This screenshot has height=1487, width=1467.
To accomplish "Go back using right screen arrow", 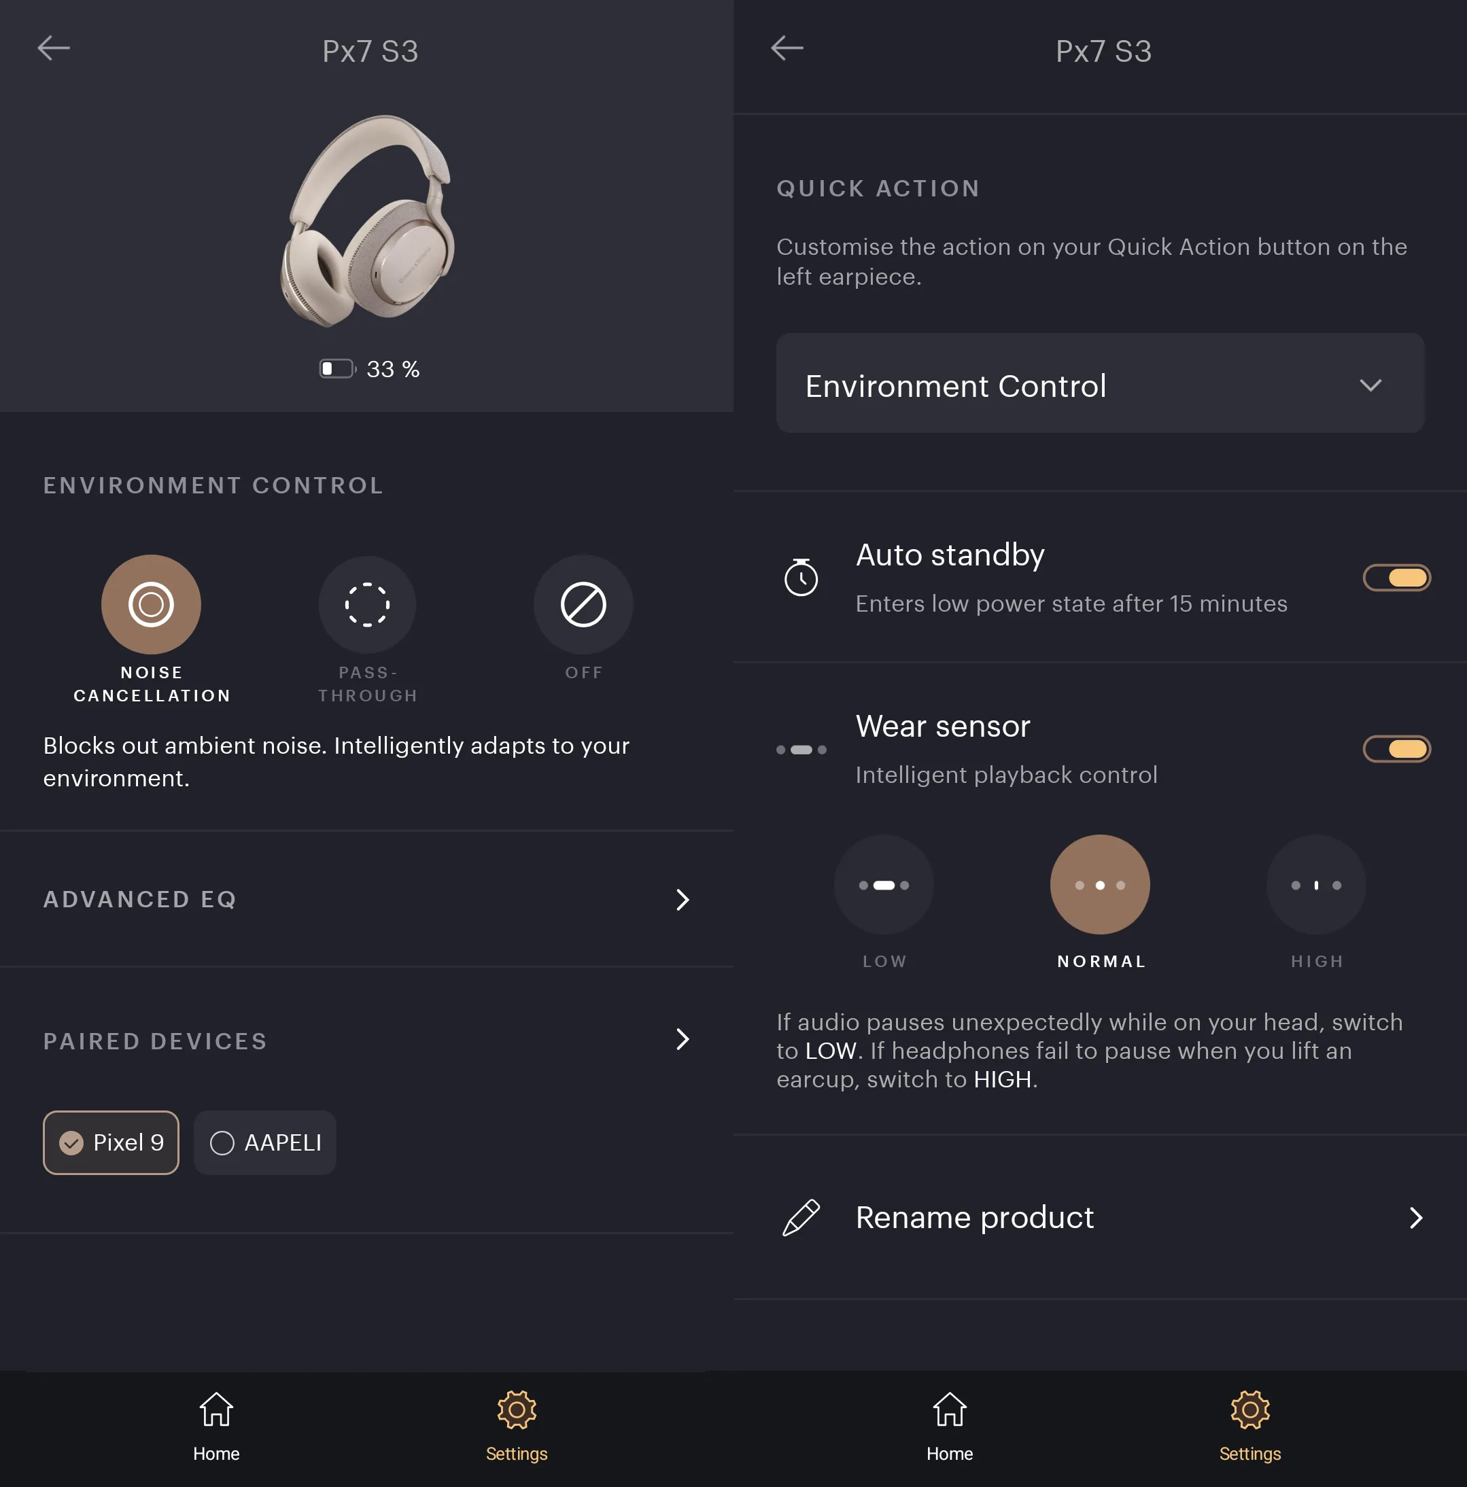I will pyautogui.click(x=787, y=48).
